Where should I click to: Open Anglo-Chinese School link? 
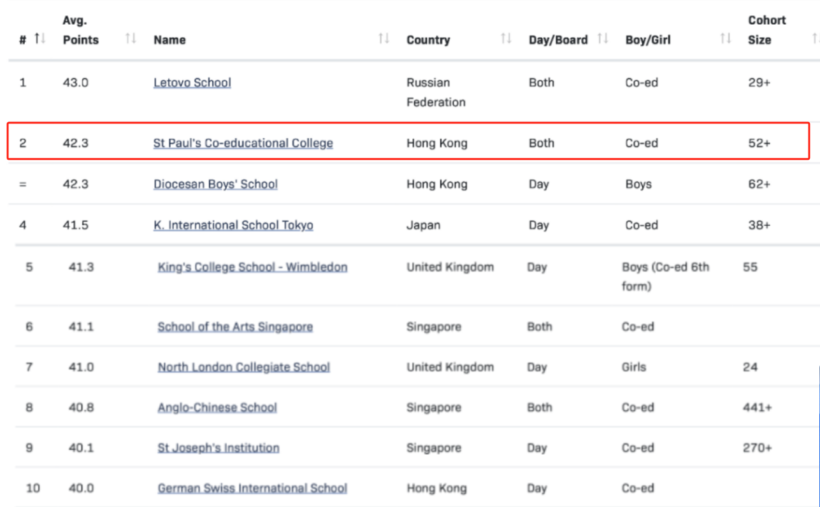217,408
